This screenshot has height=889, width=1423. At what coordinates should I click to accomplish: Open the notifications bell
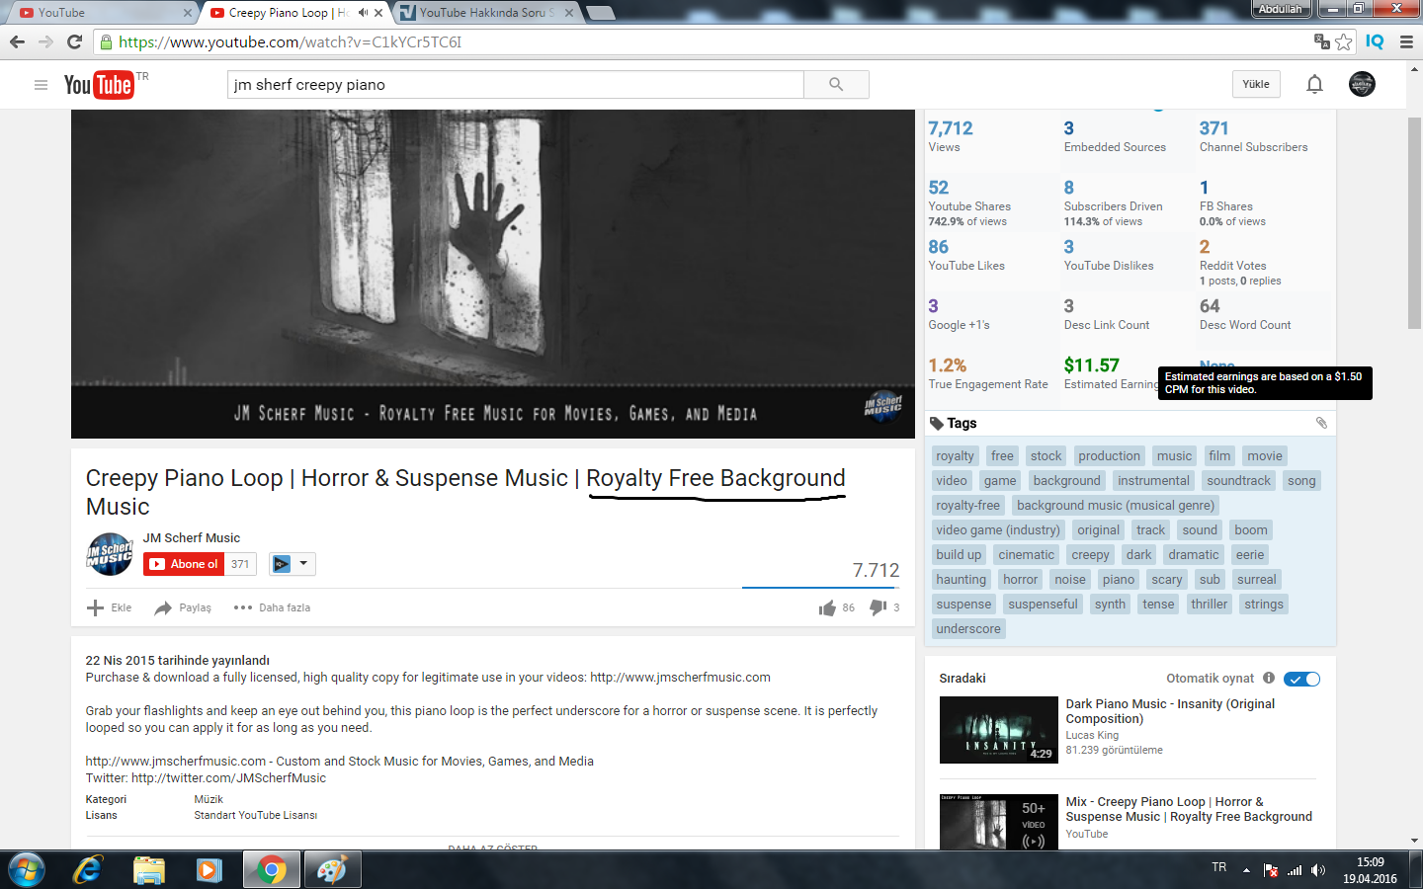click(x=1314, y=84)
